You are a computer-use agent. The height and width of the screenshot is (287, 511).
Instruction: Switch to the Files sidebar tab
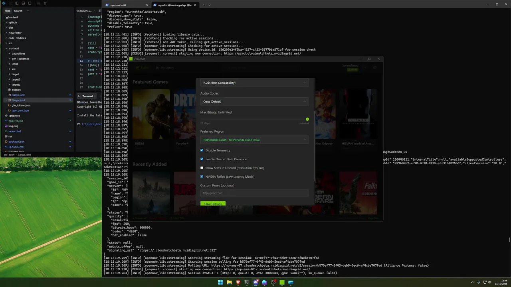coord(8,11)
